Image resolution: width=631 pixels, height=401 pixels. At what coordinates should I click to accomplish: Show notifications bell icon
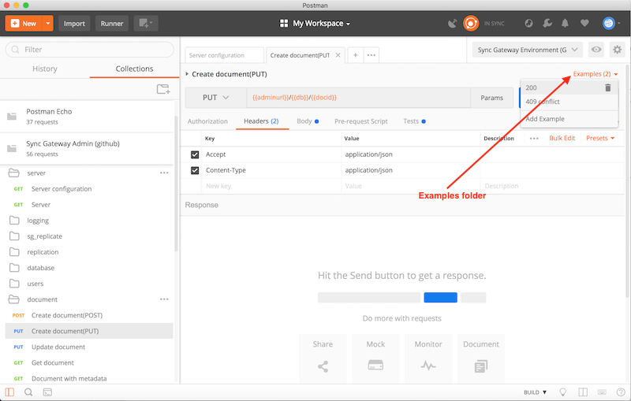[565, 24]
